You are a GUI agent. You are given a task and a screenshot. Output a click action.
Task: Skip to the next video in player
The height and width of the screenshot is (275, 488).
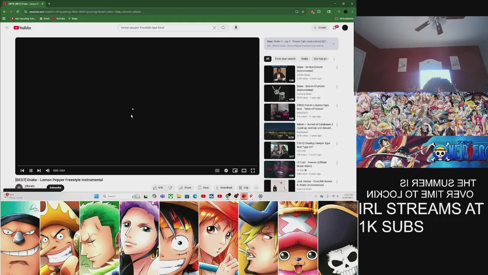point(39,171)
